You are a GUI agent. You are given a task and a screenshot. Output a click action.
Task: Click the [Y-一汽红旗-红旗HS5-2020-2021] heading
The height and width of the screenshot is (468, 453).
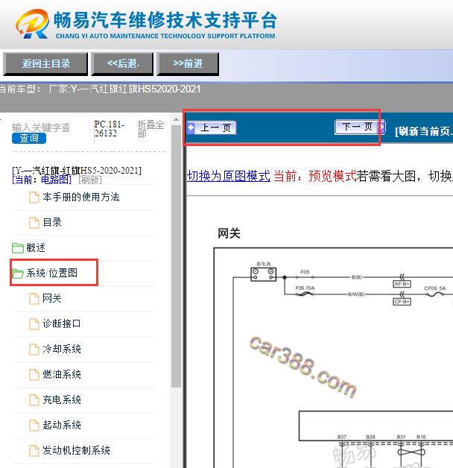(77, 171)
